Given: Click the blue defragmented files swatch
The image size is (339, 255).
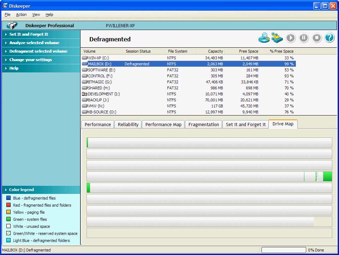Looking at the screenshot, I should point(8,198).
